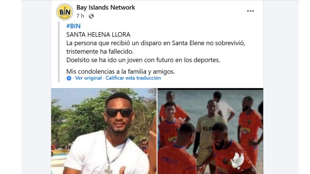Click Ver original link

coord(88,78)
